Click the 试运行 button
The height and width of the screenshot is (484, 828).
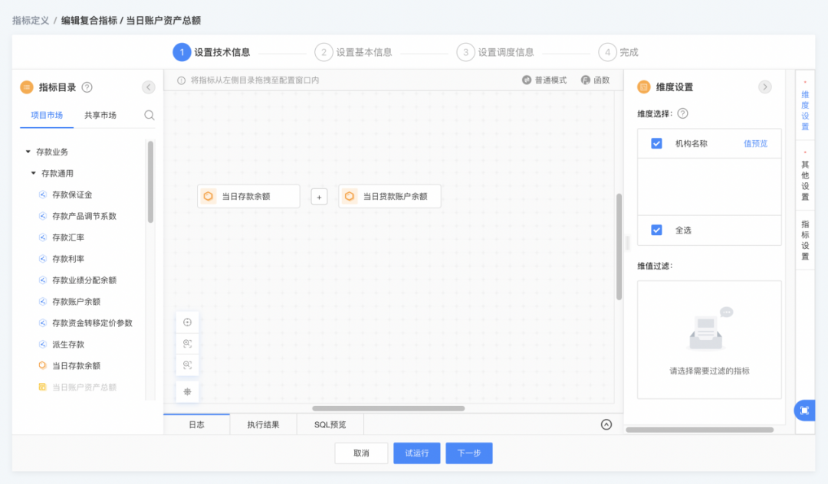click(x=416, y=453)
